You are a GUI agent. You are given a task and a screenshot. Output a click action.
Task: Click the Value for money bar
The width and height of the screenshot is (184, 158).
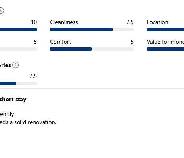[165, 49]
